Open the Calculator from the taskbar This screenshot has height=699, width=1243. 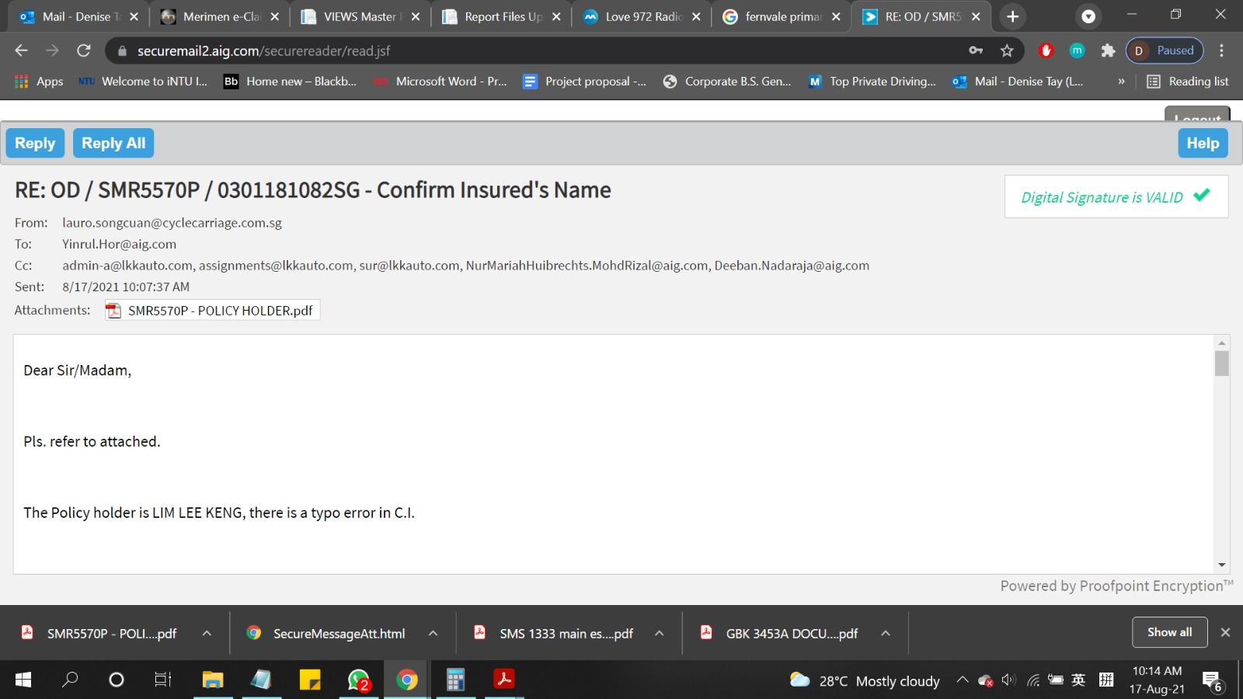coord(455,680)
